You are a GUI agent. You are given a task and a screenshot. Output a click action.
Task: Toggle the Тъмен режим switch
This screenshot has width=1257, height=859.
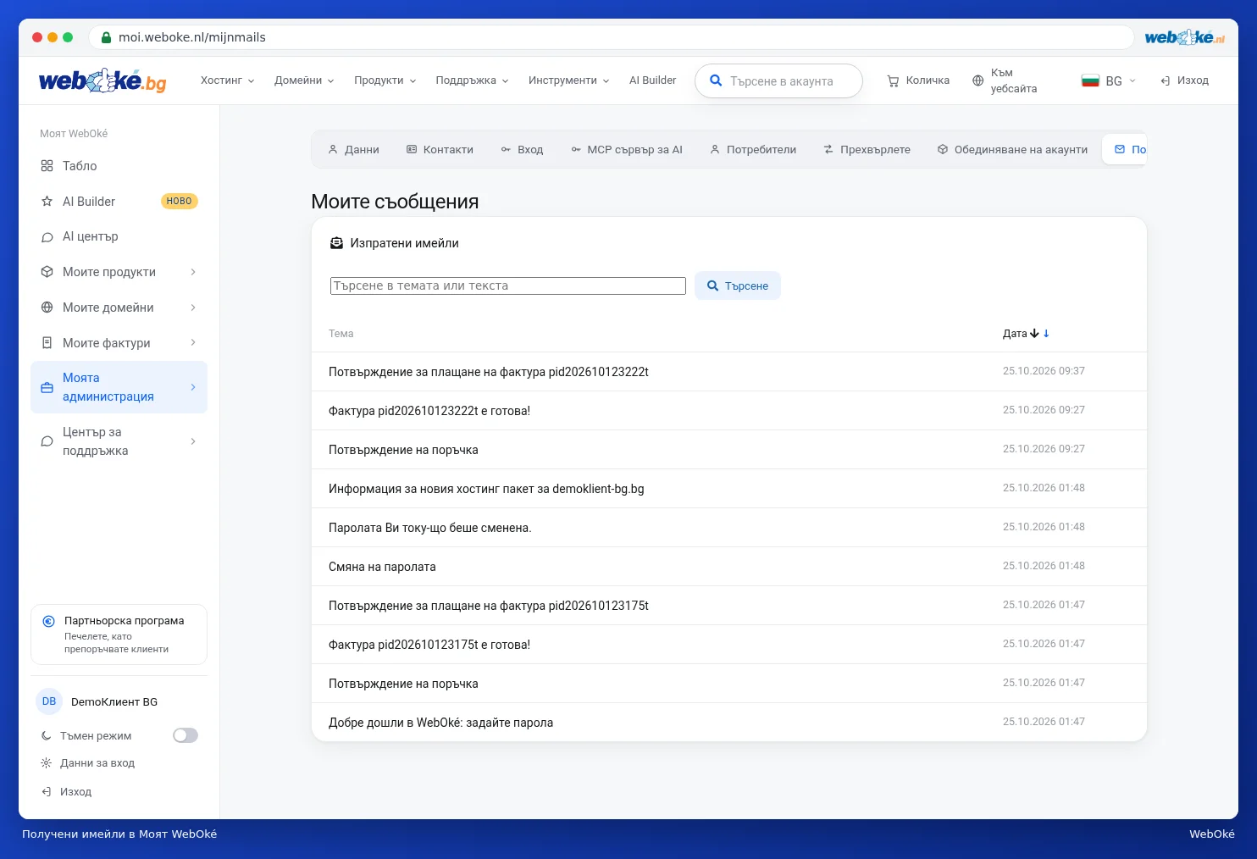click(x=186, y=735)
